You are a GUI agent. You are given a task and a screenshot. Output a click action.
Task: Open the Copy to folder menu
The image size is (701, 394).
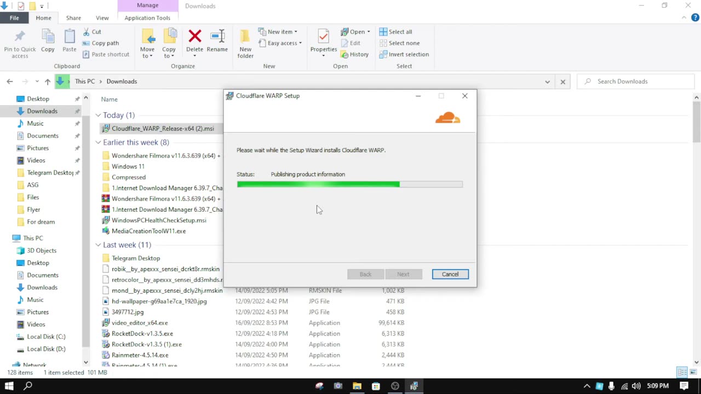[169, 44]
